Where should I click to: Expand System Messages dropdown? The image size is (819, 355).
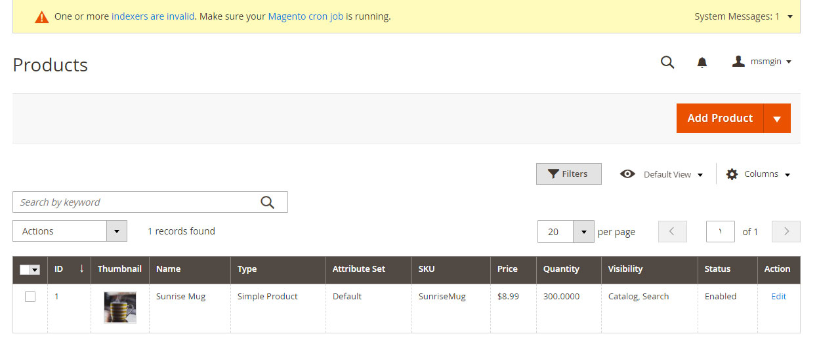tap(789, 16)
